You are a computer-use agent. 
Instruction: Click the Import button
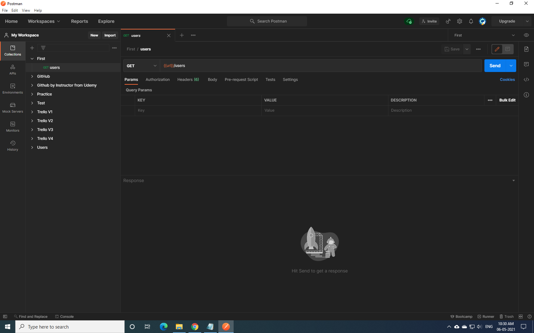click(110, 35)
